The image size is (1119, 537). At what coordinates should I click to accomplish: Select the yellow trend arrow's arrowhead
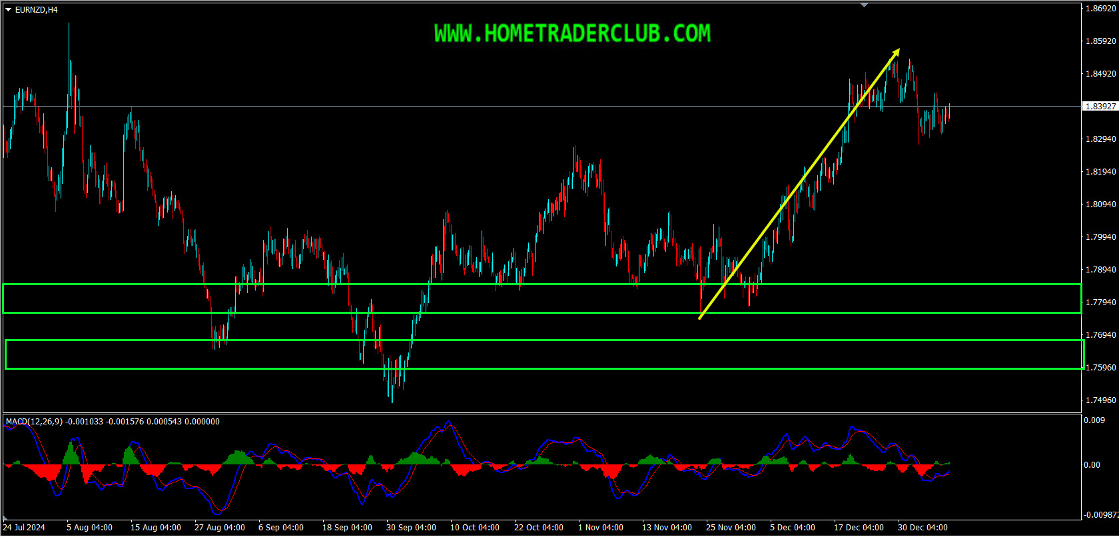896,53
